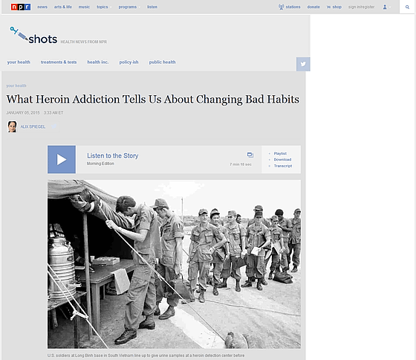Open the public health tab
Viewport: 416px width, 360px height.
coord(162,62)
